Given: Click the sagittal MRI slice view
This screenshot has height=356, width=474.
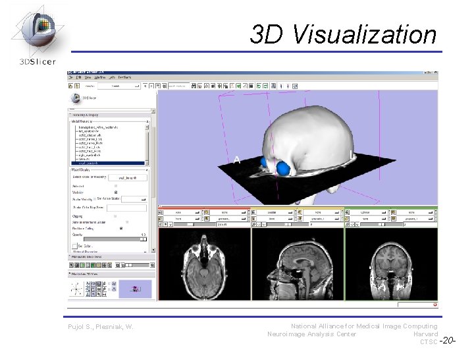Looking at the screenshot, I should pos(298,264).
